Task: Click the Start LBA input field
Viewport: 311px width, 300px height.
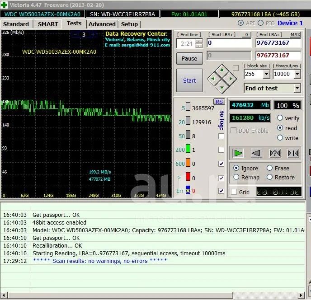Action: click(x=229, y=43)
